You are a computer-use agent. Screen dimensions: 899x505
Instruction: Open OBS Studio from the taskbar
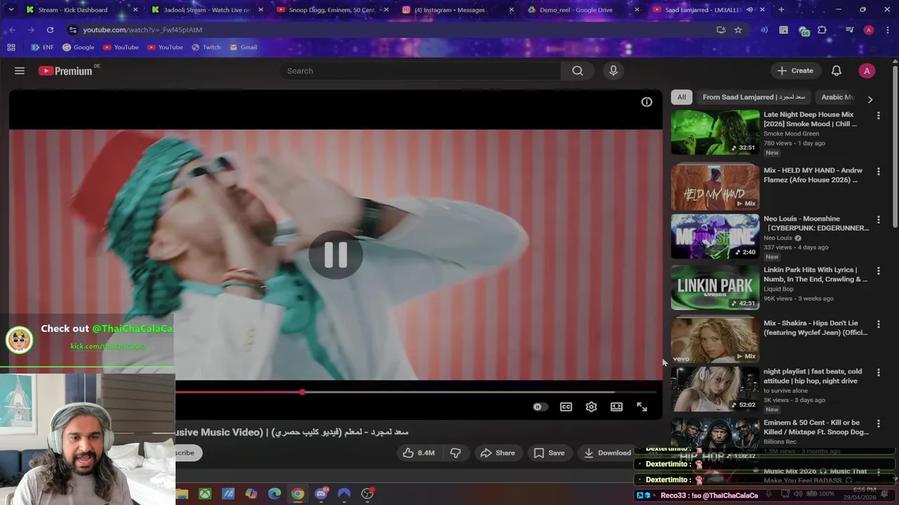pyautogui.click(x=367, y=494)
